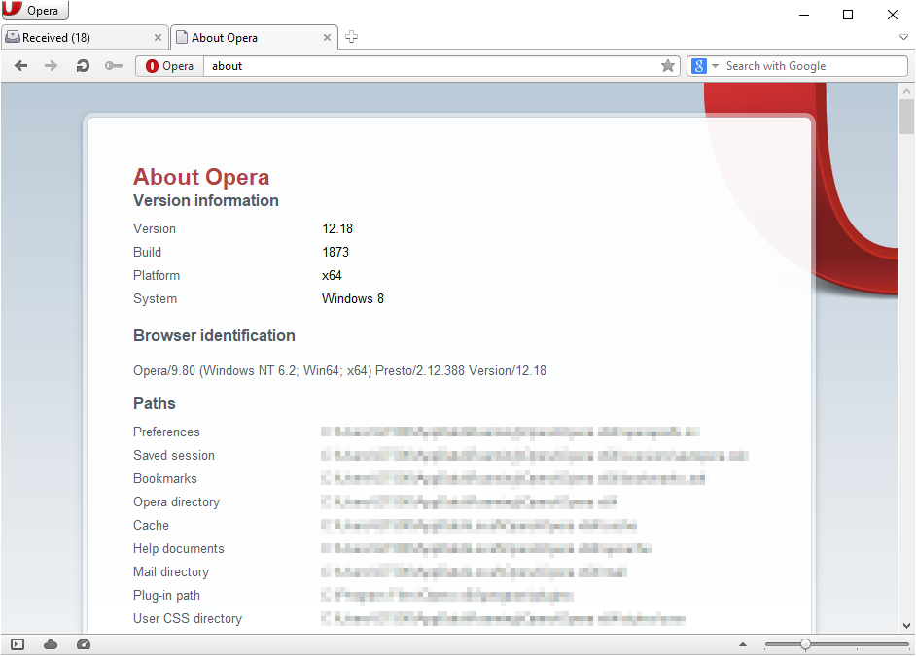This screenshot has width=916, height=656.
Task: Bookmark page with the star icon
Action: click(668, 66)
